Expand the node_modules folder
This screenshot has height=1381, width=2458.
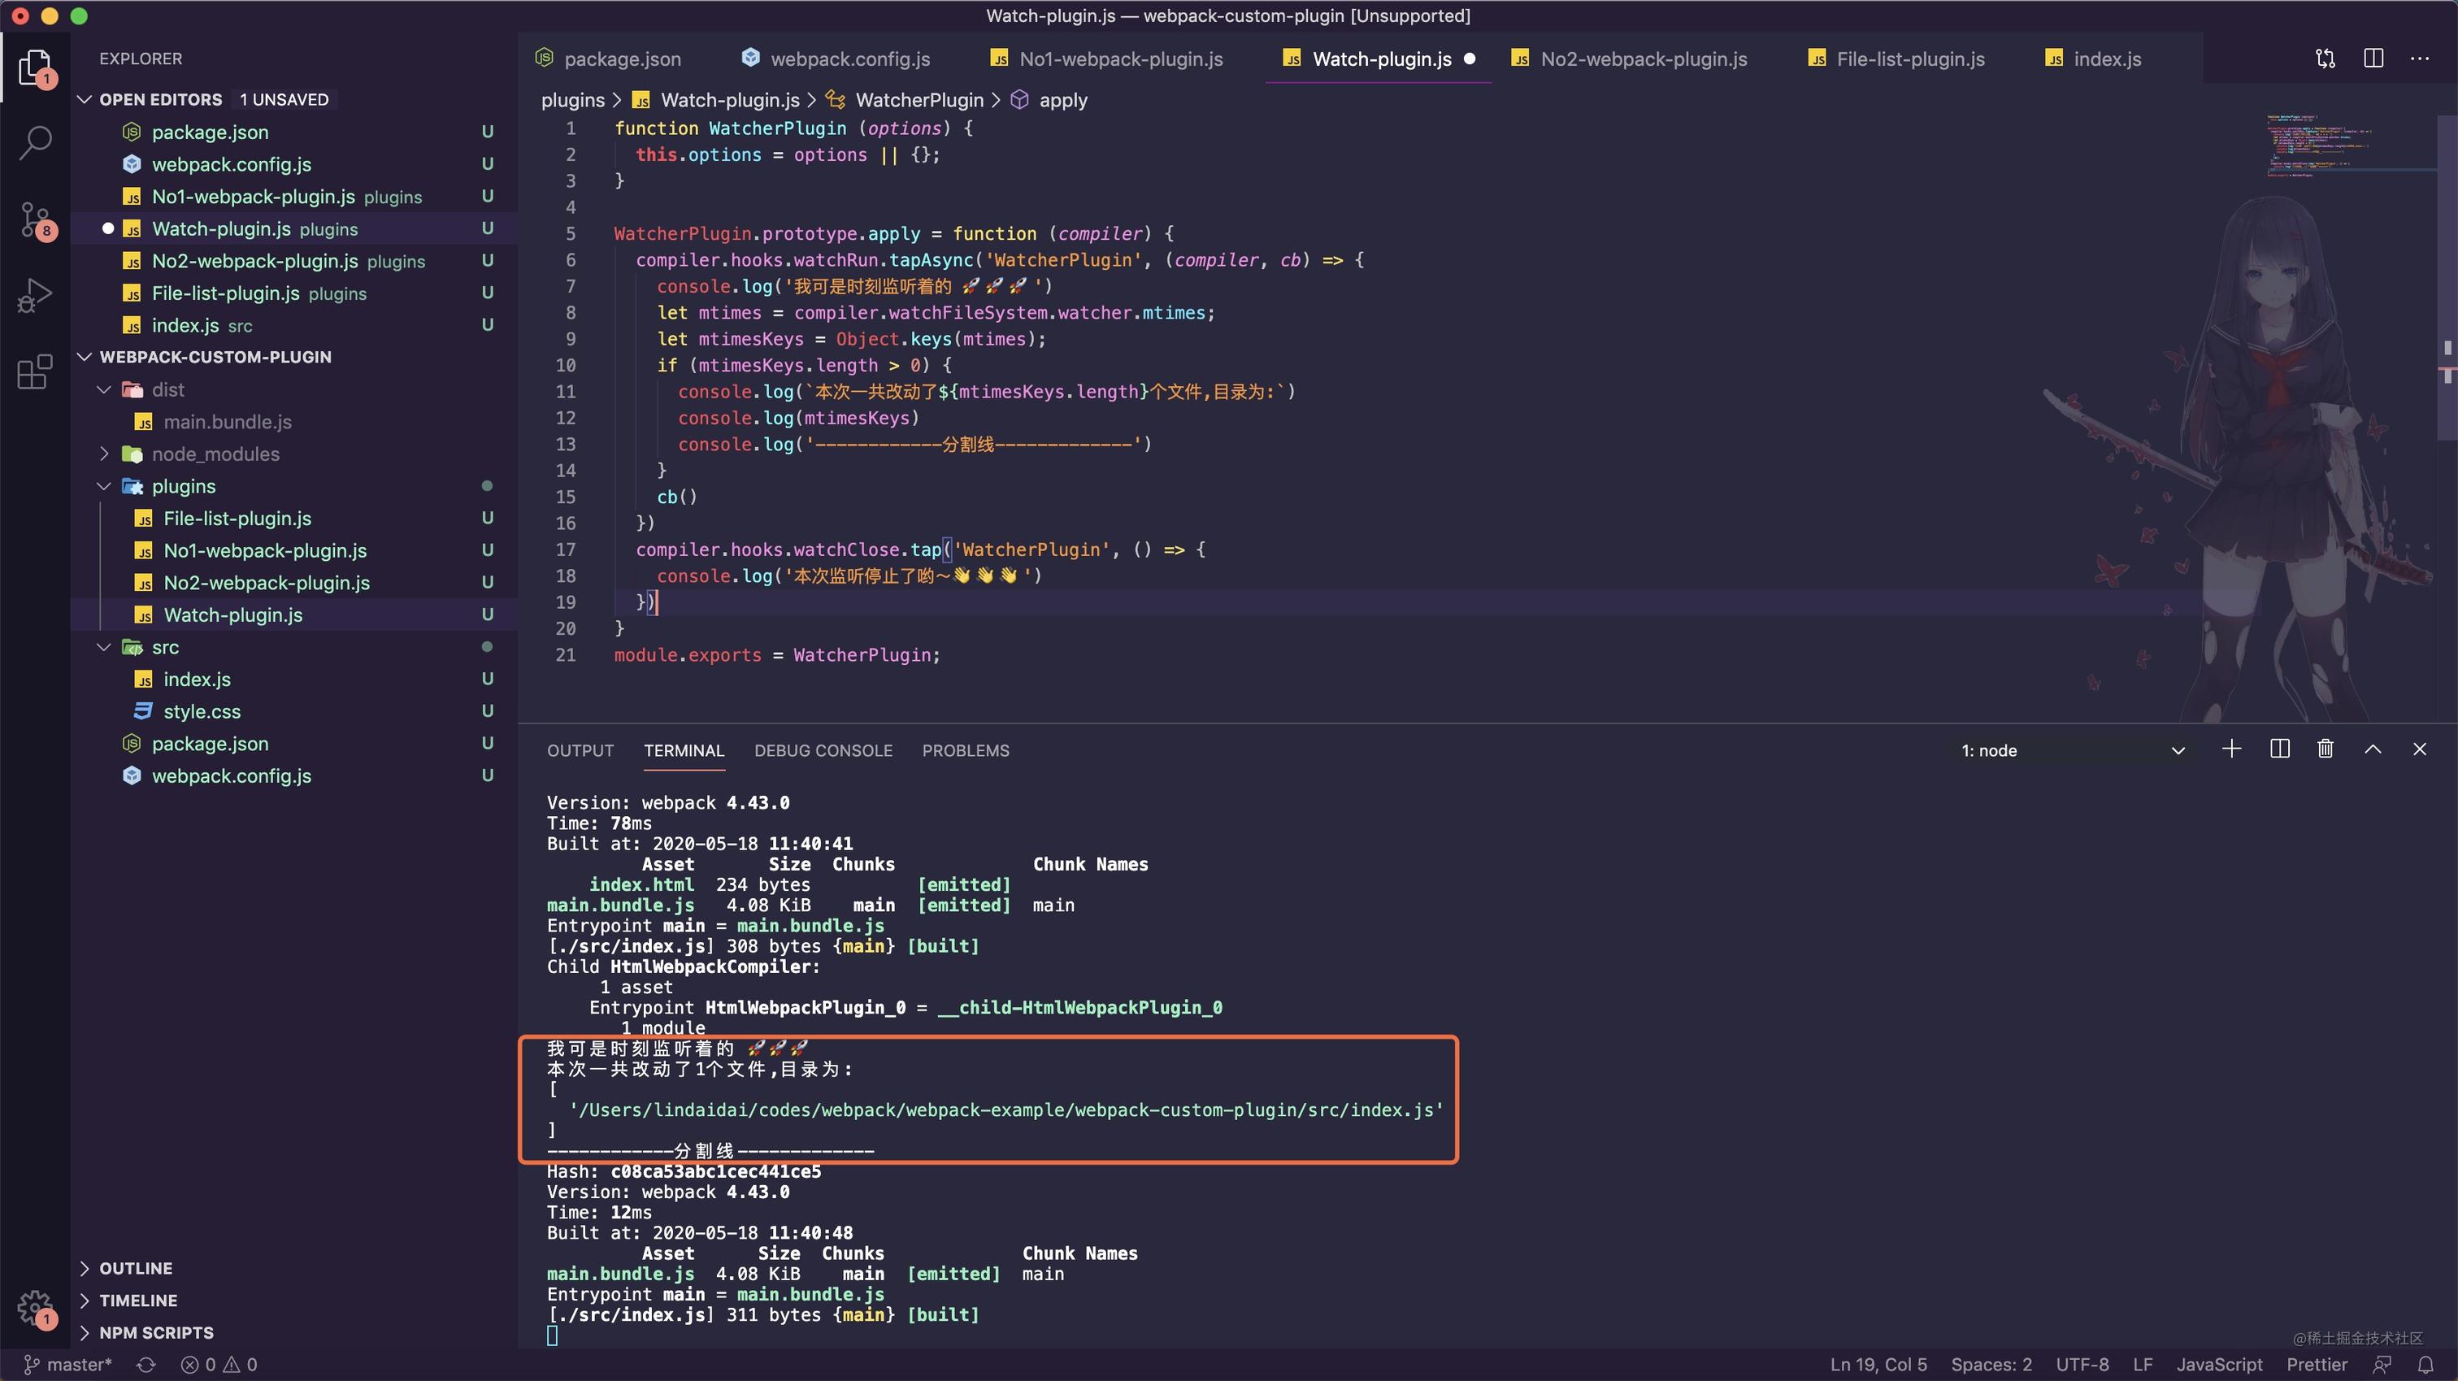pos(104,454)
